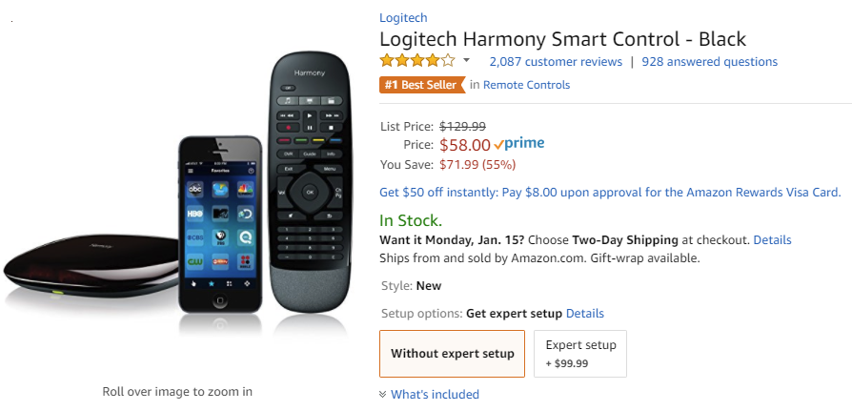The image size is (852, 411).
Task: Click the HBO icon on the phone screen
Action: 195,213
